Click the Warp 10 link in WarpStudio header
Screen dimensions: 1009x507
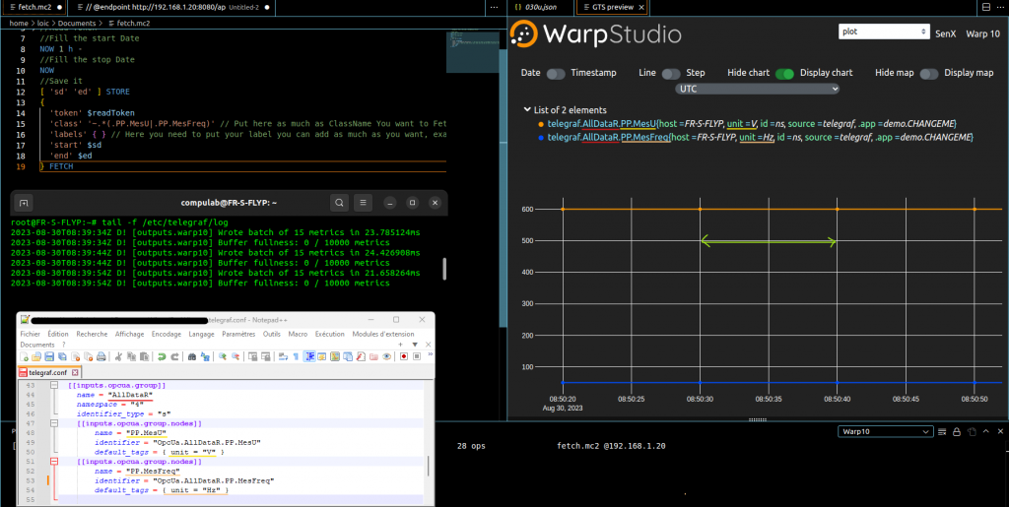click(x=982, y=33)
